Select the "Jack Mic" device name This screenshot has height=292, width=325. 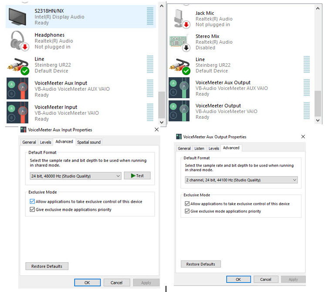(x=205, y=13)
